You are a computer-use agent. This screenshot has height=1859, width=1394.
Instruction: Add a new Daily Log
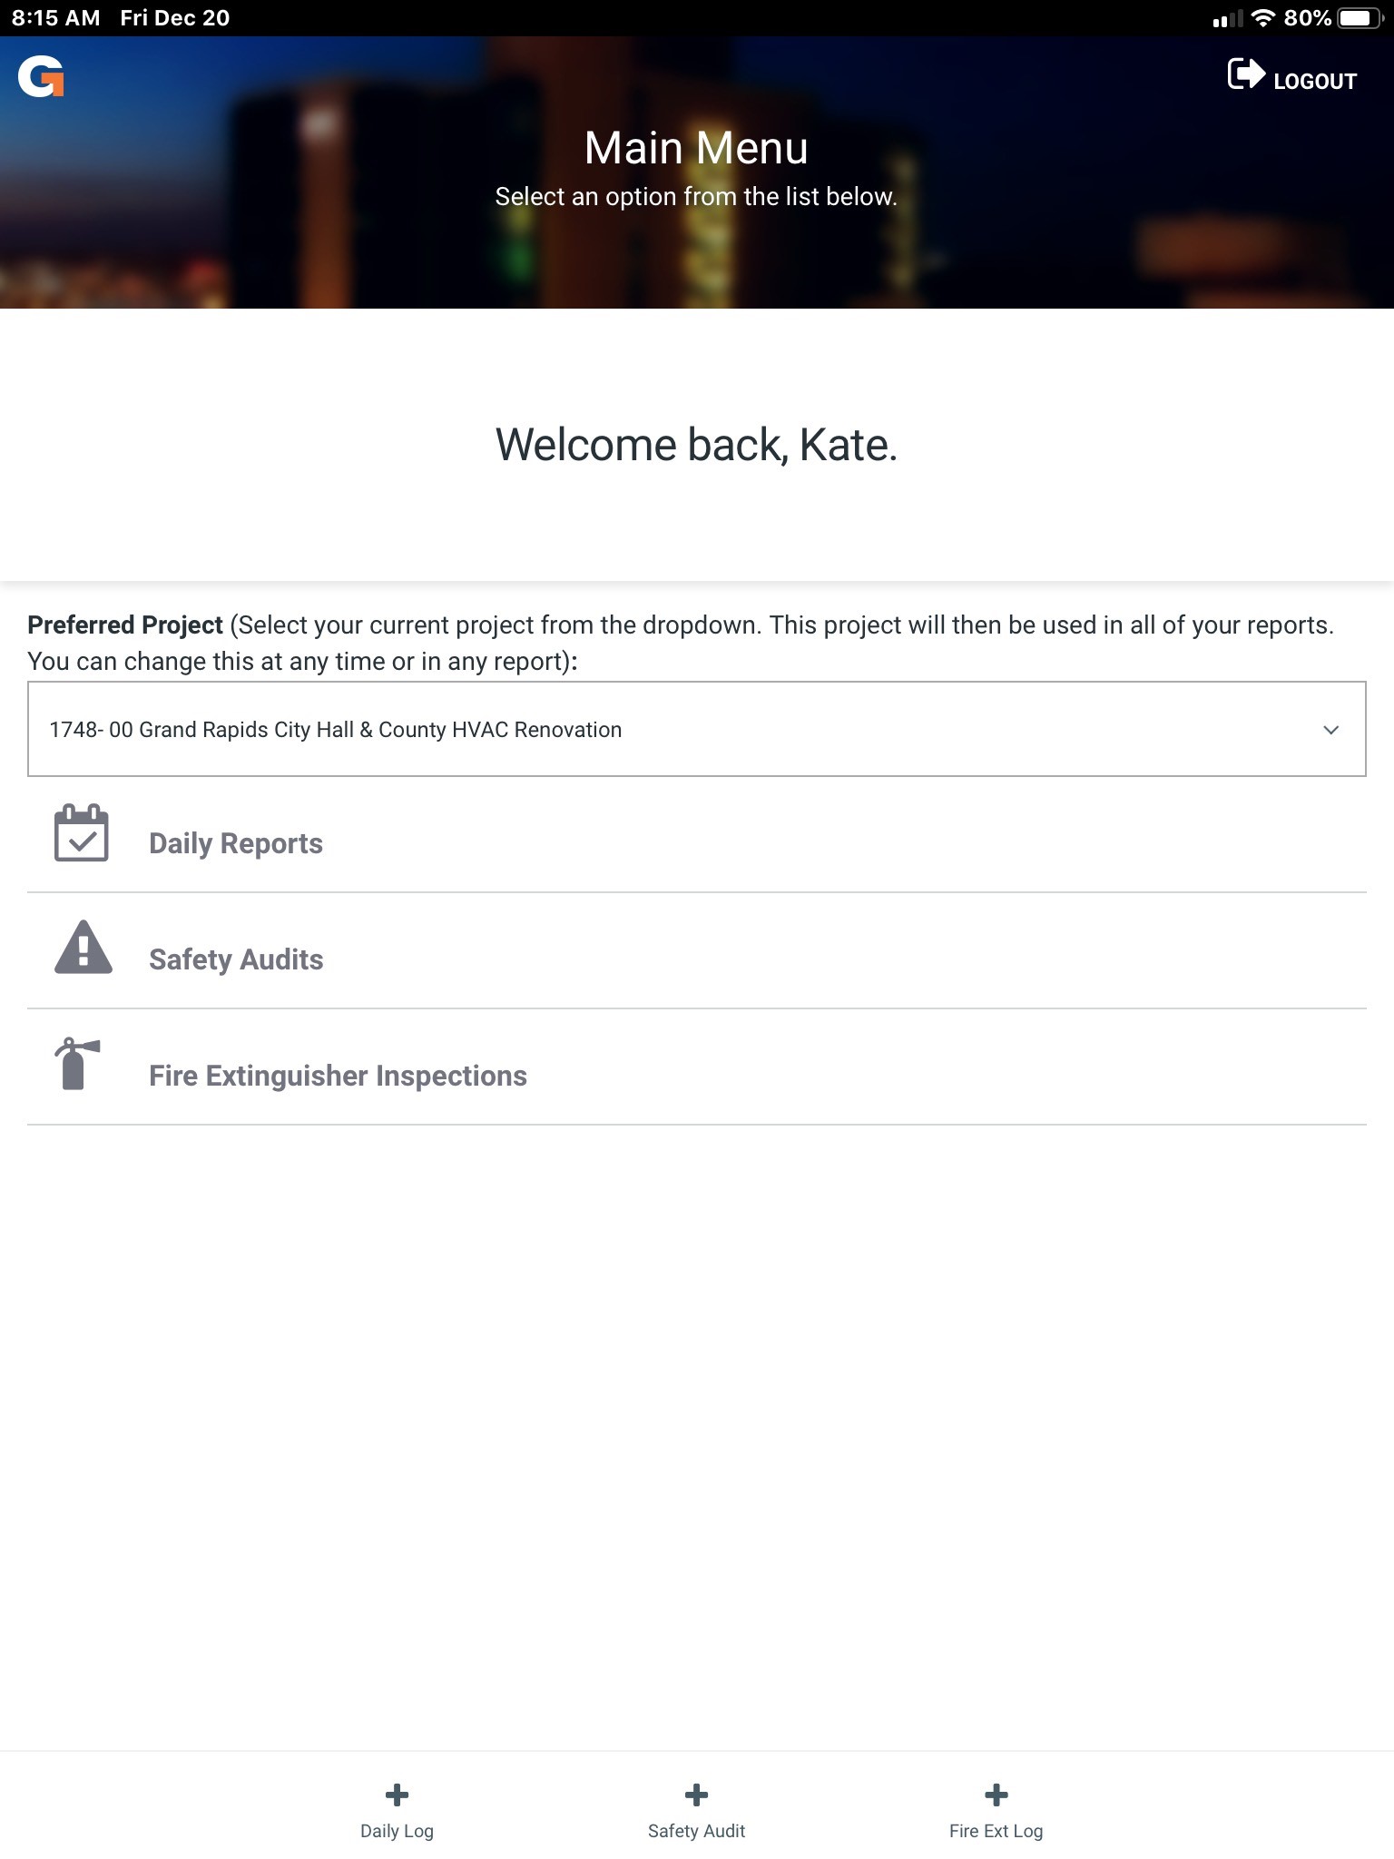tap(397, 1811)
